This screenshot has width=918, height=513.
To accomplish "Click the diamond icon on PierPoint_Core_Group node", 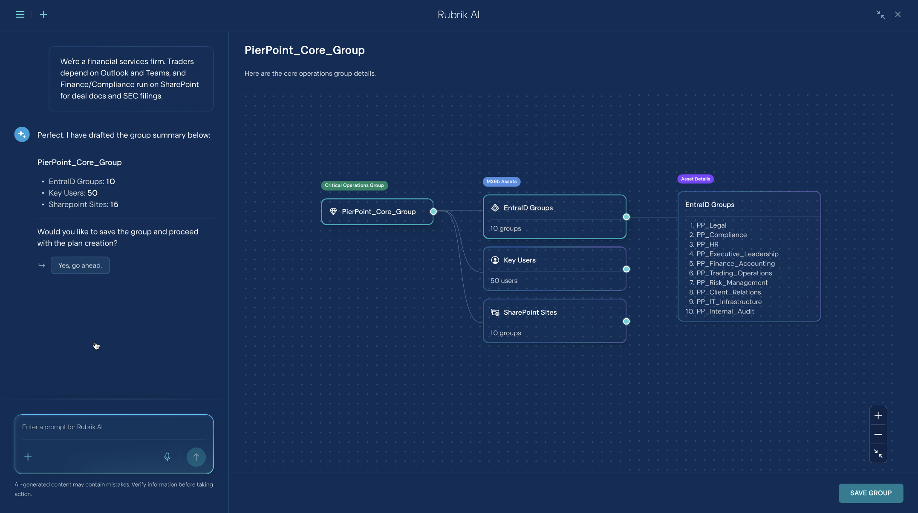I will (333, 211).
